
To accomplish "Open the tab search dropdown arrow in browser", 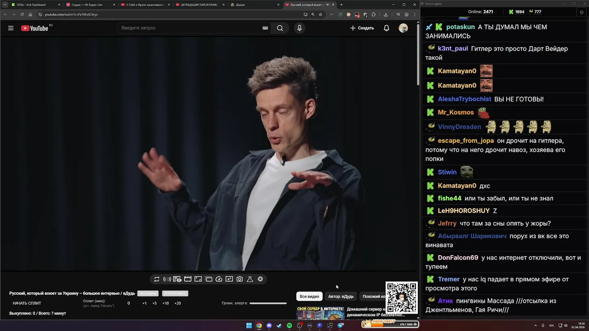I will click(5, 5).
